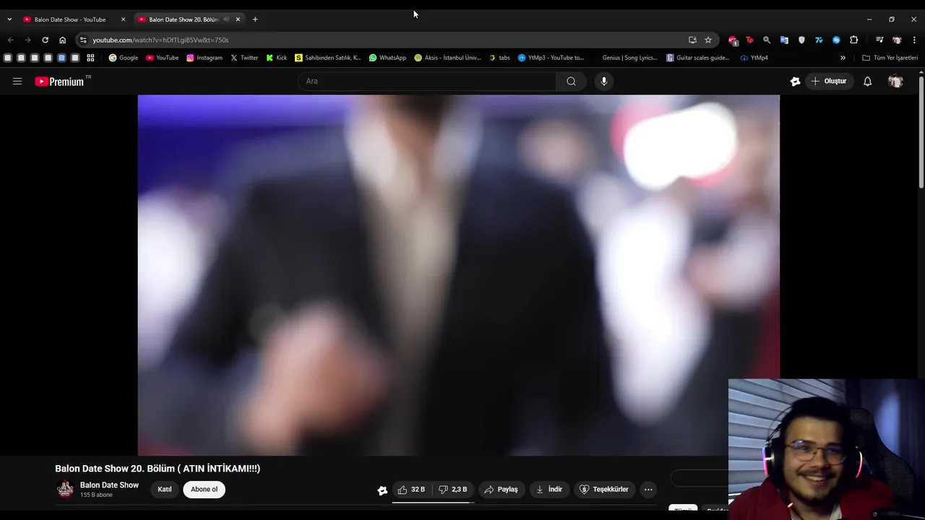Screen dimensions: 925x520
Task: Close the Balon Date Show - YouTube tab
Action: (123, 19)
